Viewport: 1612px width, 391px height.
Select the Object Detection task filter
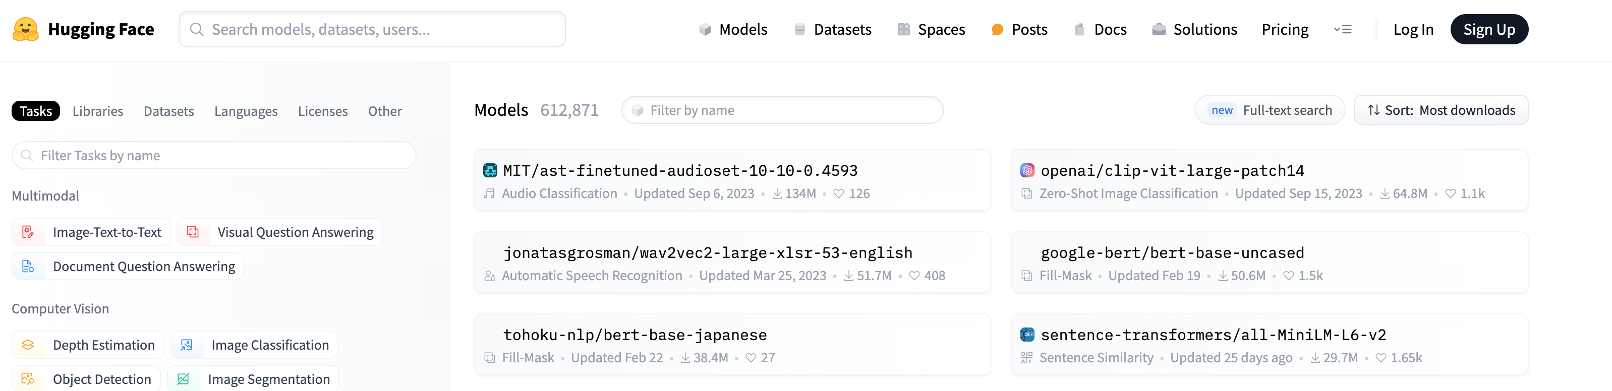[86, 379]
